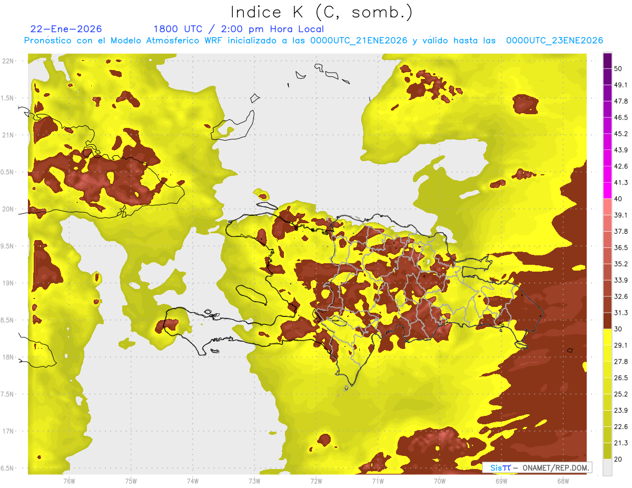Click the colorbar value '30'
The height and width of the screenshot is (488, 632).
[619, 329]
